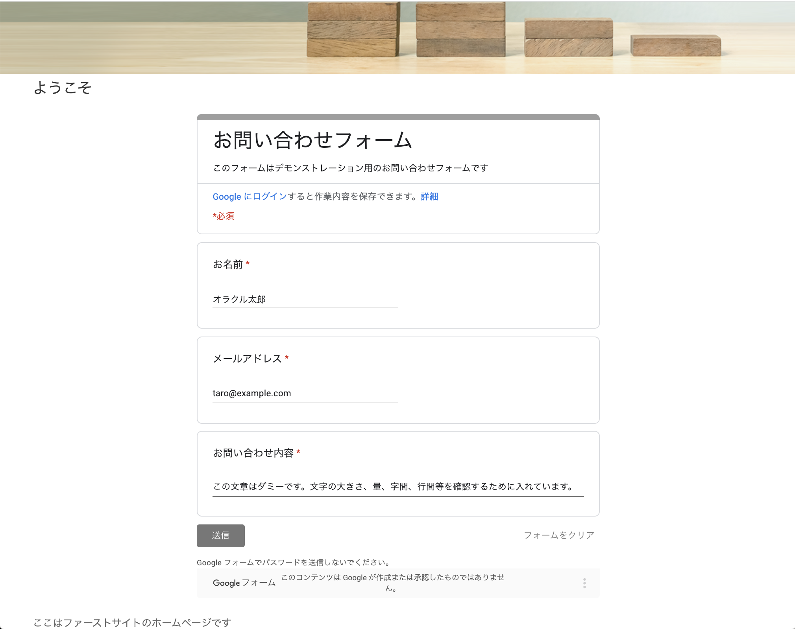Select the お問い合わせ内容 answer text field
The image size is (795, 629).
coord(397,487)
